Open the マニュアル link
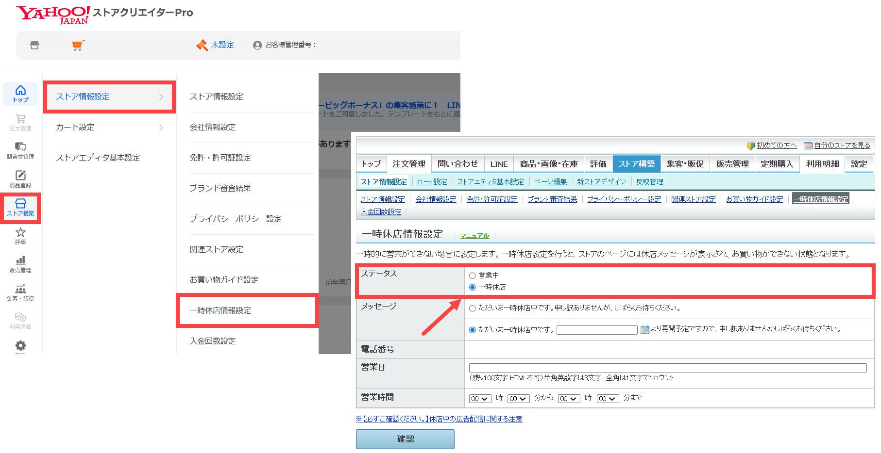The image size is (881, 453). click(474, 236)
